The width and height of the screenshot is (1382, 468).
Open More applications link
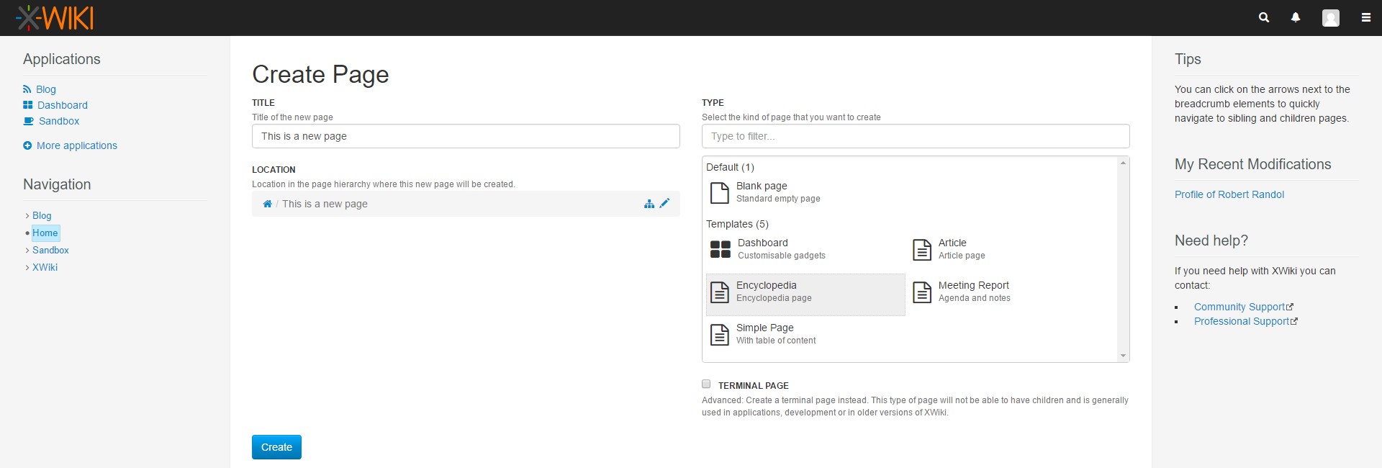pos(76,145)
